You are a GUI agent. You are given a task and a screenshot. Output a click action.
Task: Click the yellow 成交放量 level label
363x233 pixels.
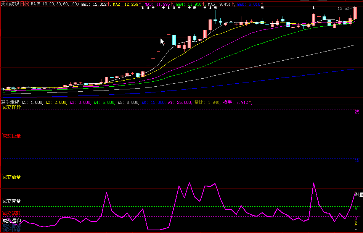pyautogui.click(x=11, y=177)
